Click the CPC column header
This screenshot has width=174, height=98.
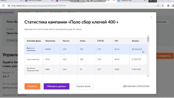tap(116, 41)
